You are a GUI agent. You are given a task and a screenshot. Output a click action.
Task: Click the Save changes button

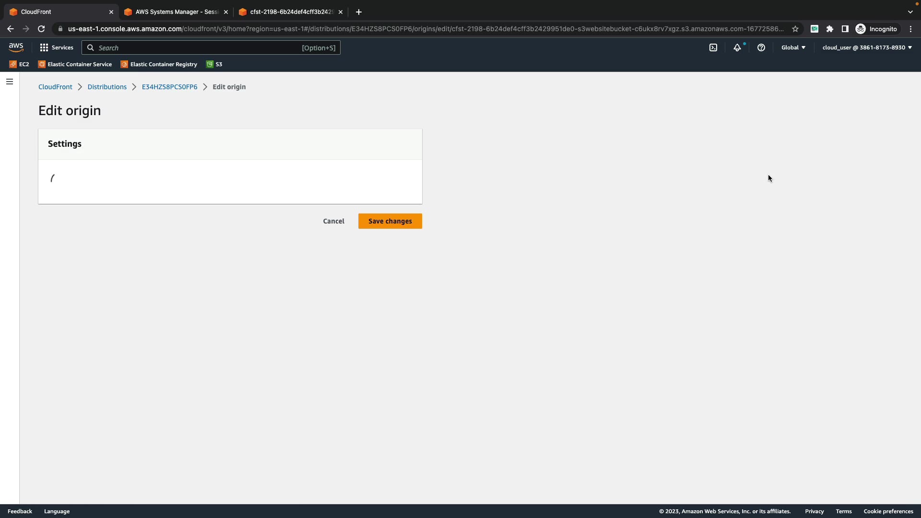pos(390,221)
